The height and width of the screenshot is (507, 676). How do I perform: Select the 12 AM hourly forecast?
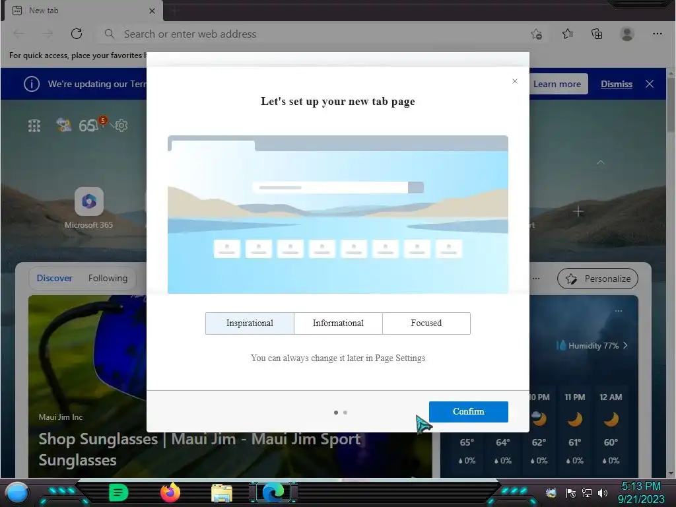[611, 429]
